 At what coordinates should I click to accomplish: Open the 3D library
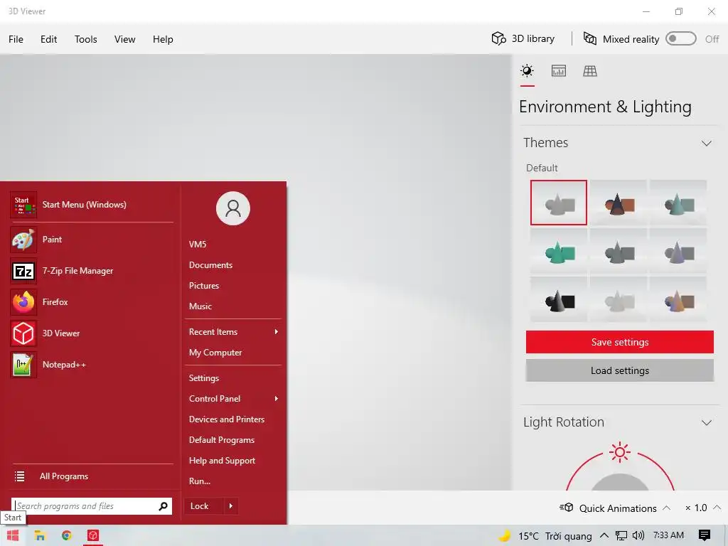[x=523, y=38]
